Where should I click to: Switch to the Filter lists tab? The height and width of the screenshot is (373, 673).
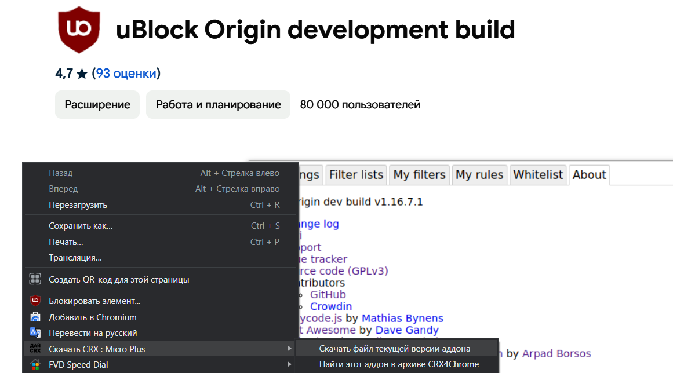[356, 175]
